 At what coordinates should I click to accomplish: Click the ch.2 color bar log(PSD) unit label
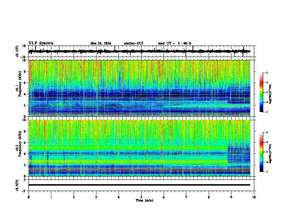coord(270,153)
